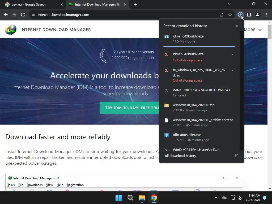
Task: Click the download popup scrollbar
Action: pos(242,68)
